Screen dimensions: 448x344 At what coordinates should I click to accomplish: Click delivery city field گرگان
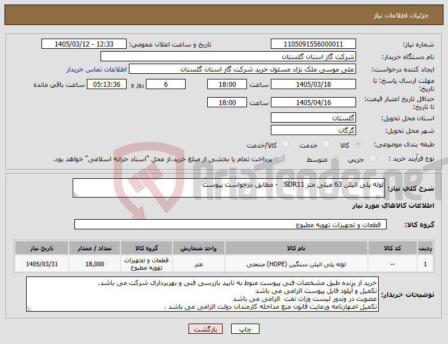click(313, 131)
